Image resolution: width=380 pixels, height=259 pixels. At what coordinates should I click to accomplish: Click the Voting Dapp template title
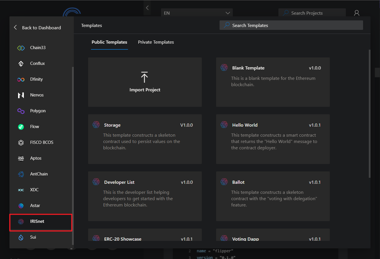(x=245, y=239)
